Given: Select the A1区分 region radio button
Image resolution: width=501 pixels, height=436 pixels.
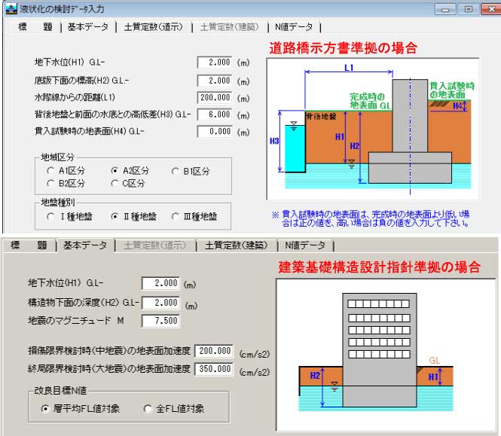Looking at the screenshot, I should click(50, 170).
